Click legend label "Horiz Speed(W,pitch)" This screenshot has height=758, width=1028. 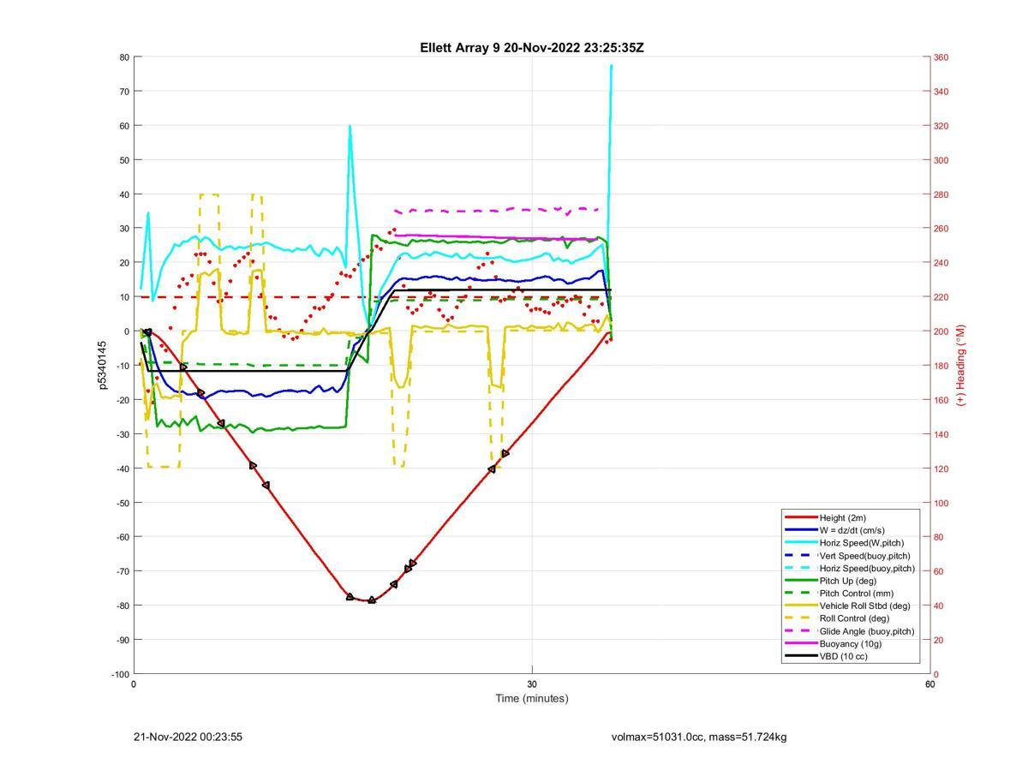click(x=861, y=542)
